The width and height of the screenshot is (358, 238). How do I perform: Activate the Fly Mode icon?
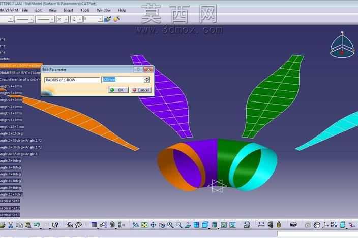click(136, 225)
